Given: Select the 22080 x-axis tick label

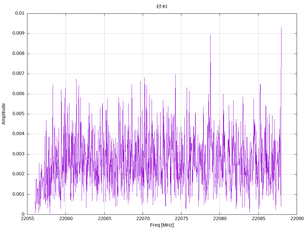Looking at the screenshot, I should 220,219.
